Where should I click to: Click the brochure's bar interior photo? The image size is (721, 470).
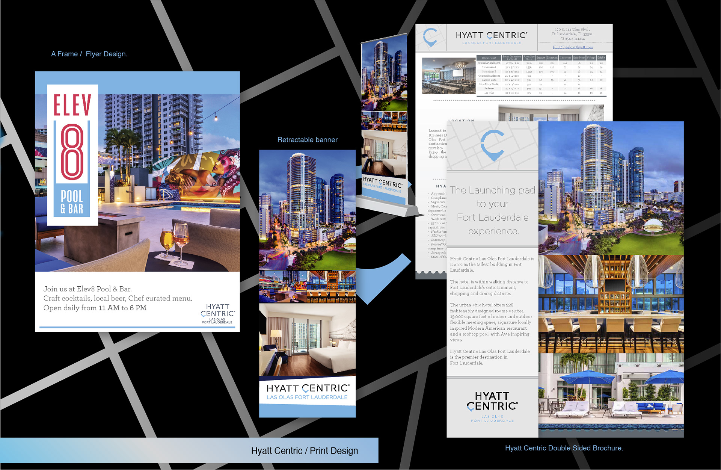pos(611,304)
